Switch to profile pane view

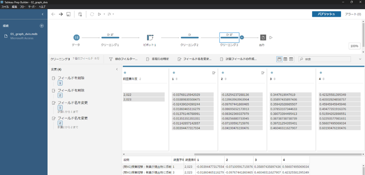tap(279, 59)
